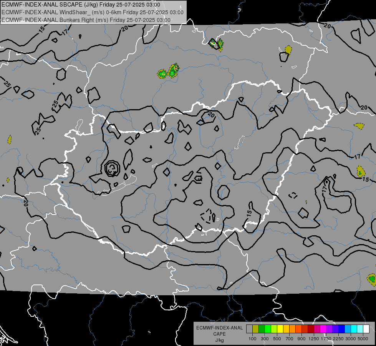Image resolution: width=376 pixels, height=346 pixels.
Task: Click the legend label 900
Action: tap(301, 339)
